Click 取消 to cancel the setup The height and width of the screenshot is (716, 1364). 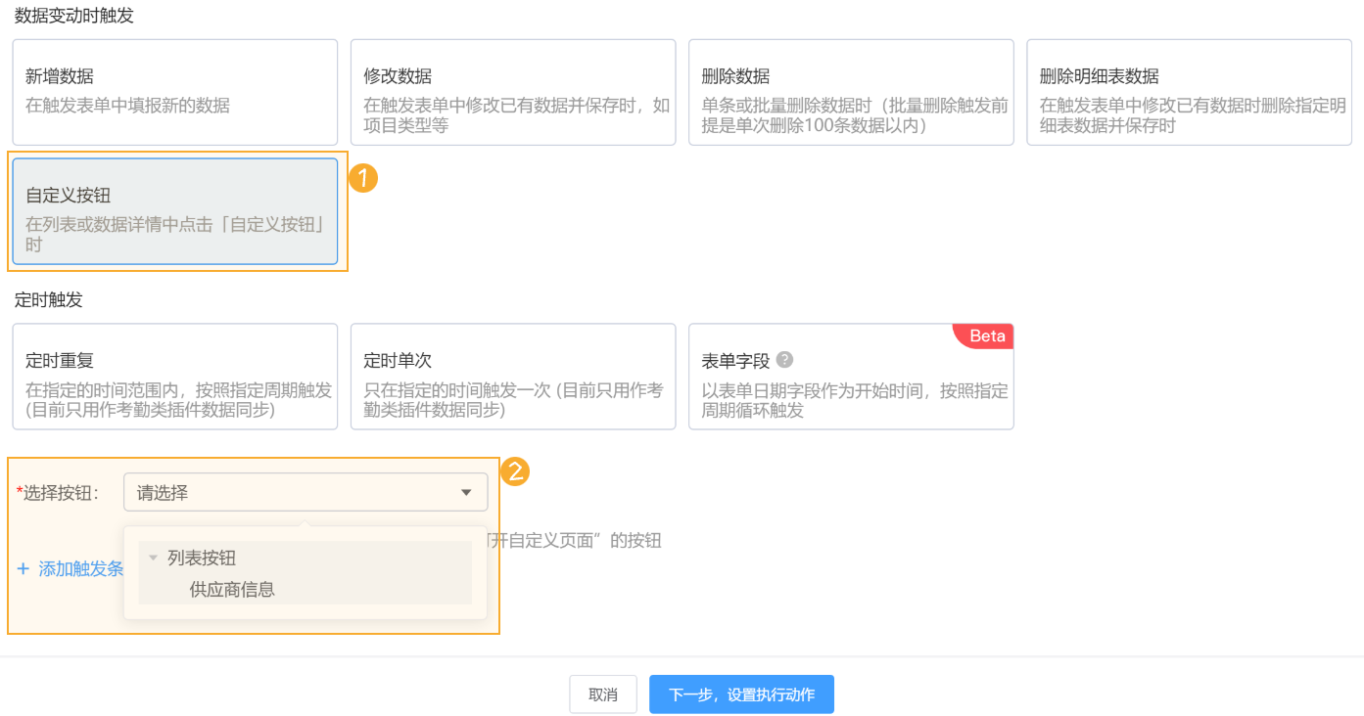602,694
